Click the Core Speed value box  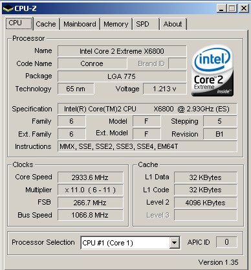click(90, 177)
